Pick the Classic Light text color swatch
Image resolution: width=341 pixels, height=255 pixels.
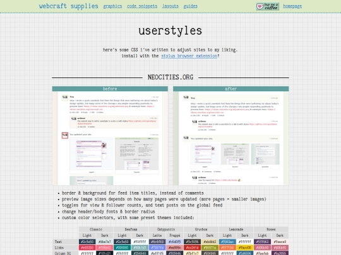87,242
